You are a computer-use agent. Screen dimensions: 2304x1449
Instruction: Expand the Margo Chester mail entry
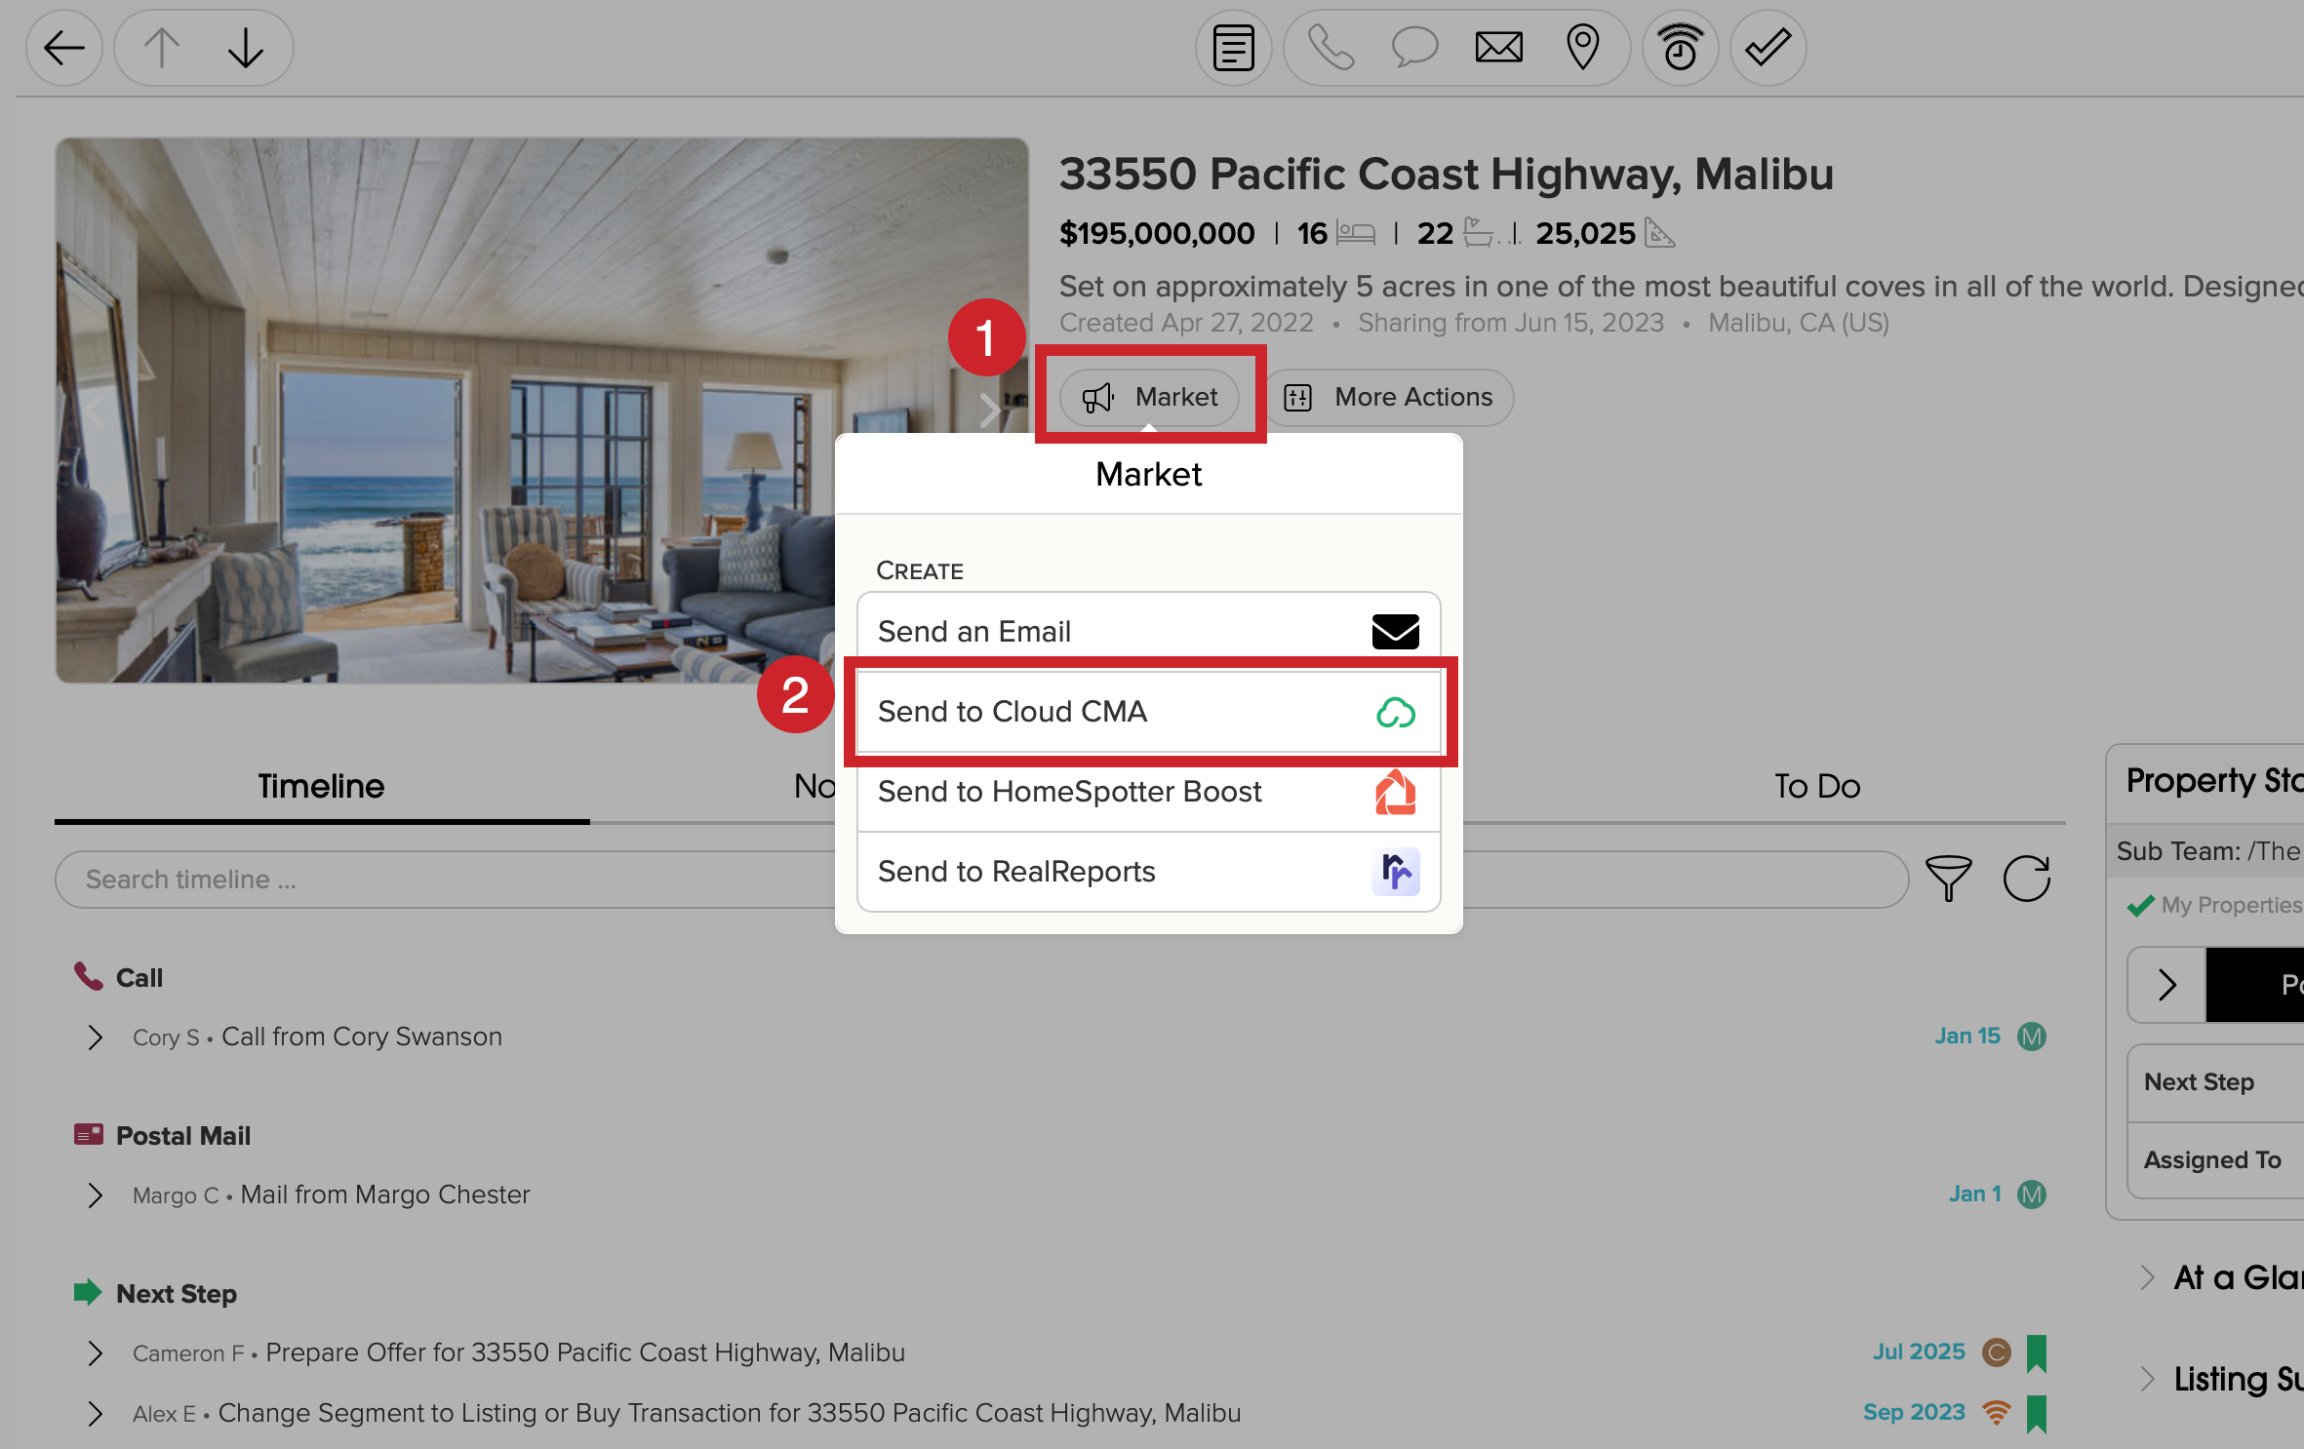[x=94, y=1194]
